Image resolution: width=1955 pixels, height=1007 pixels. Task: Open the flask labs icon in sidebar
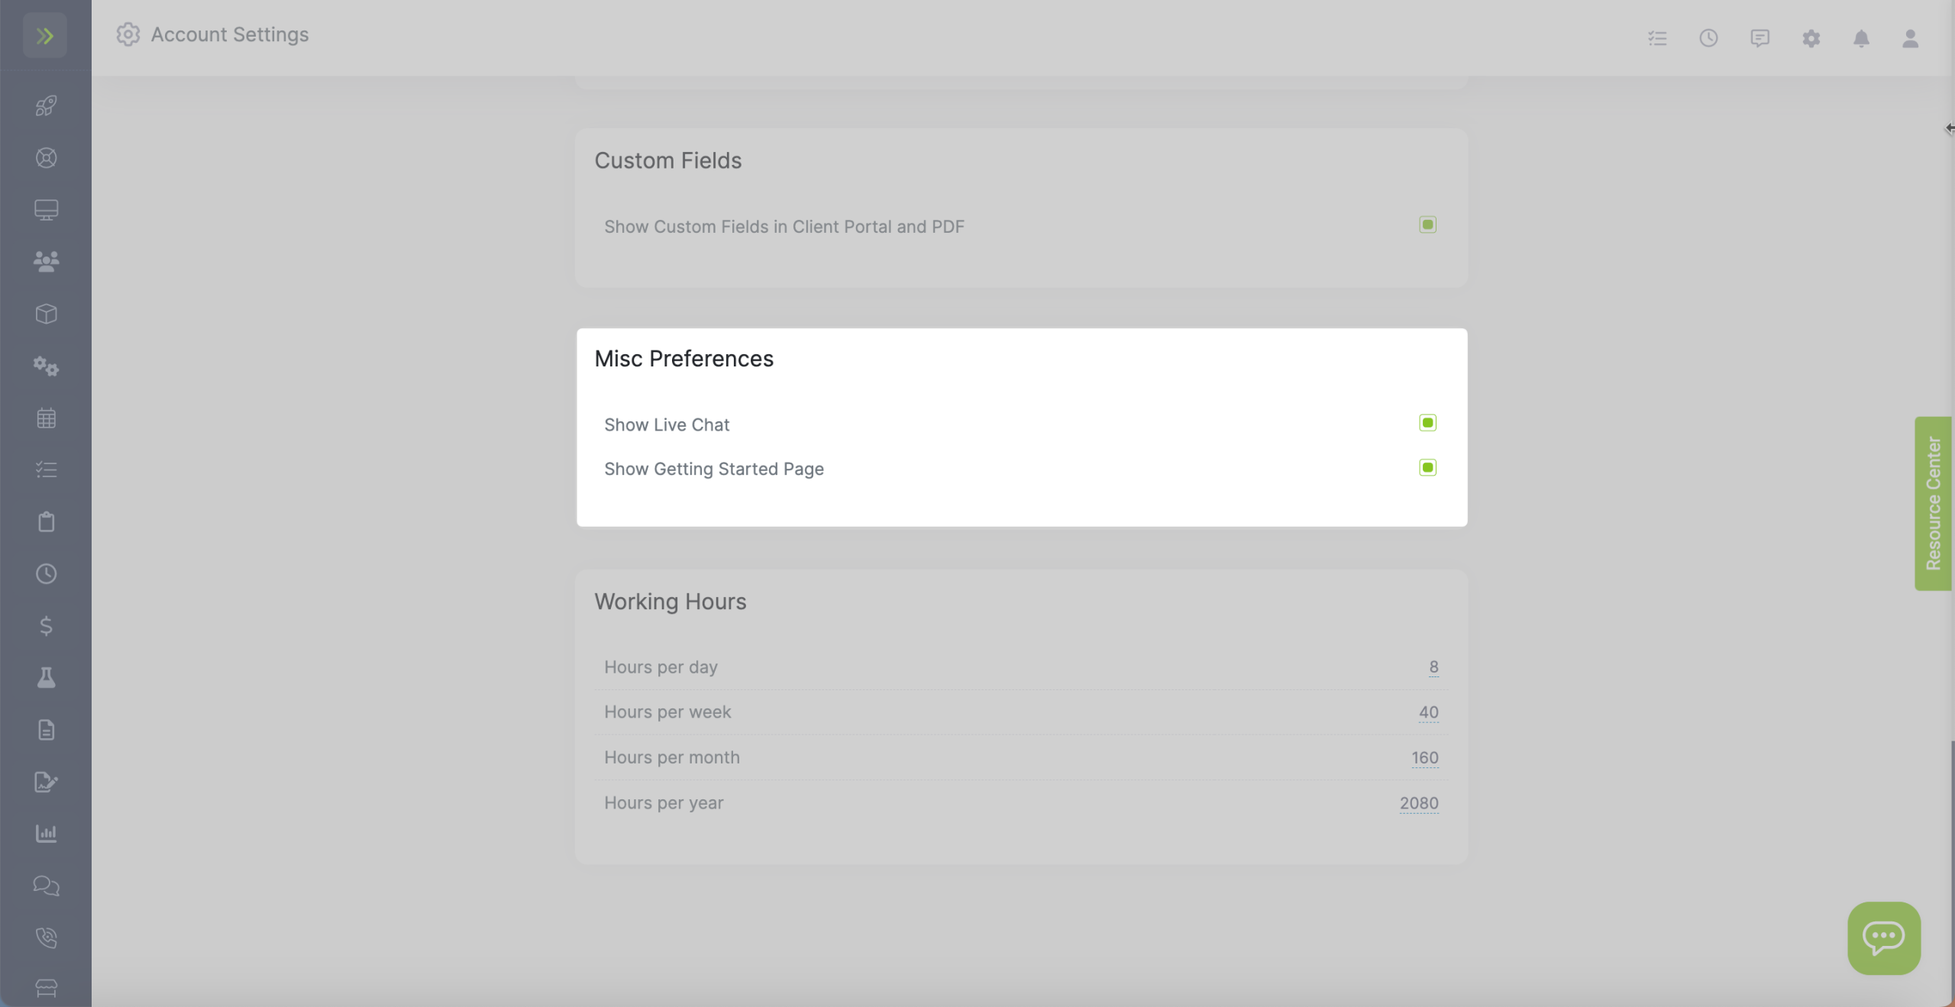46,678
